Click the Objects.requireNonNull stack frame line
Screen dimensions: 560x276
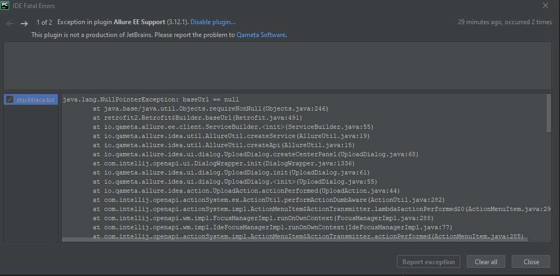tap(210, 108)
